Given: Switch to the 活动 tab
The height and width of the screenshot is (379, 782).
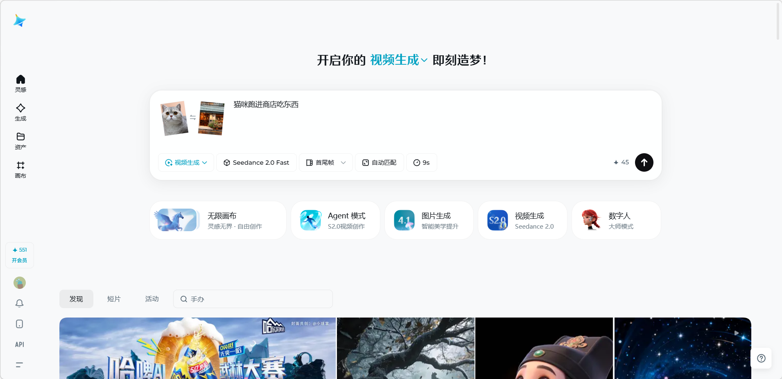Looking at the screenshot, I should coord(152,299).
